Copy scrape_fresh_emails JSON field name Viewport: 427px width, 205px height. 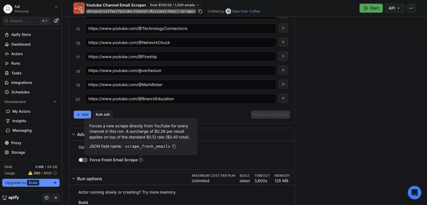coord(174,146)
